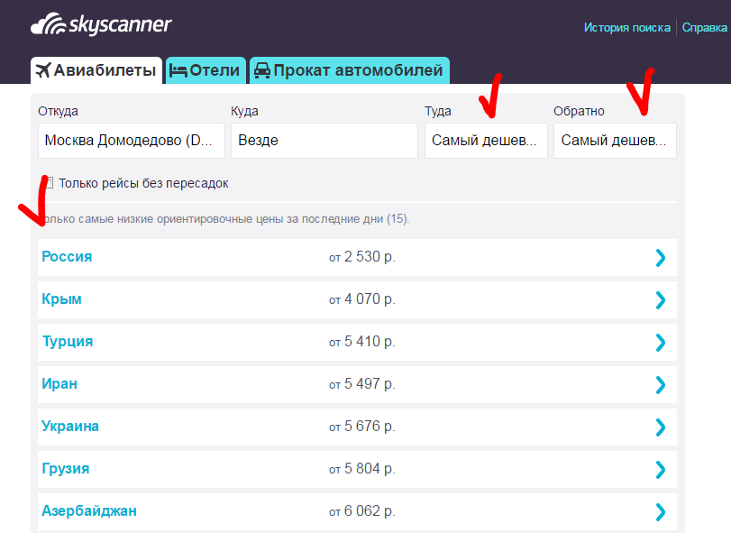Toggle Только рейсы без пересадок checkbox
Screen dimensions: 731x533
[x=49, y=183]
